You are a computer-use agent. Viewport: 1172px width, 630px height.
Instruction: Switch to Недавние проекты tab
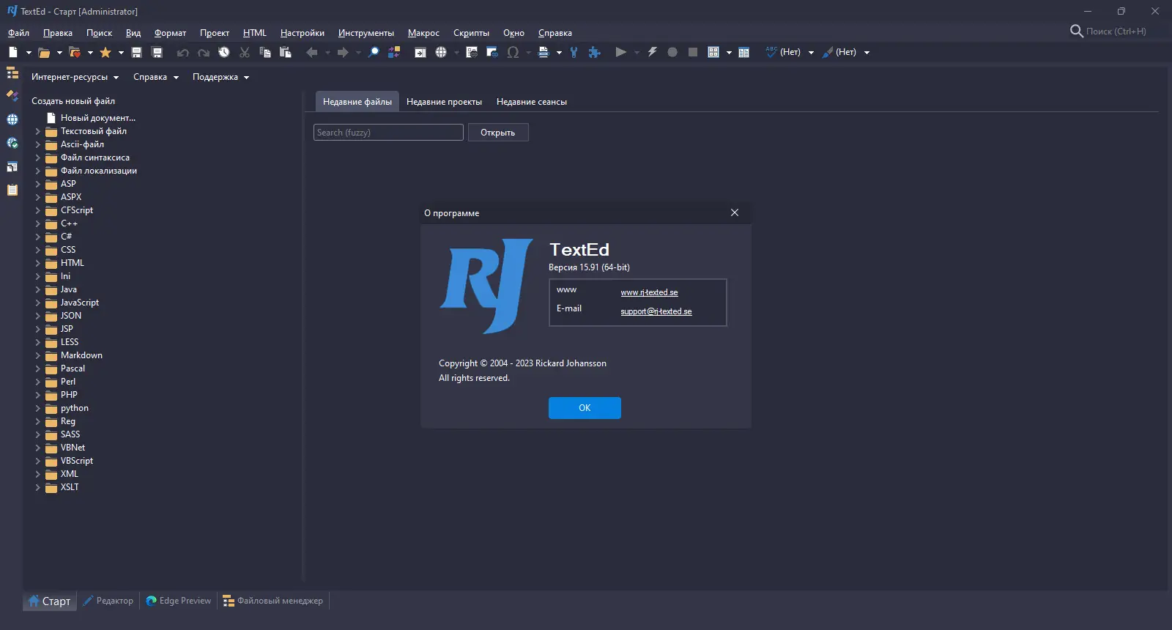click(444, 102)
